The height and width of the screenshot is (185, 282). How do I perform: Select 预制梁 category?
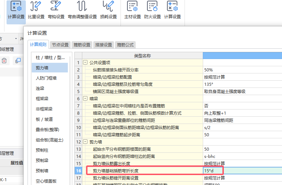tap(50, 160)
